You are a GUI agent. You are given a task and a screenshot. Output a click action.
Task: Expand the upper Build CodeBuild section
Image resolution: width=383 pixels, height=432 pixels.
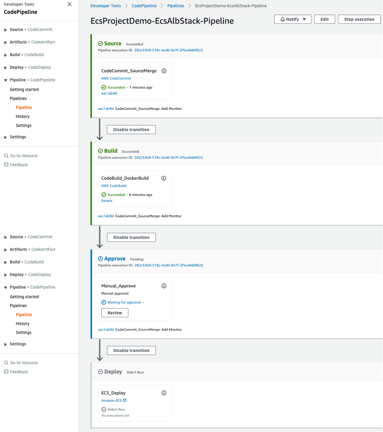[x=5, y=55]
